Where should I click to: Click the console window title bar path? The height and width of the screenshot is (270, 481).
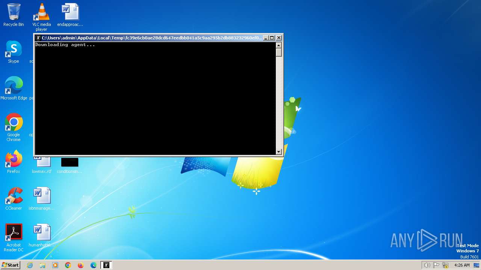(x=152, y=38)
